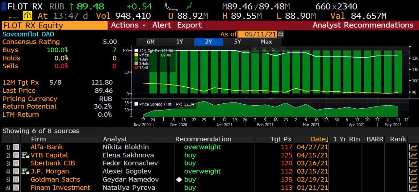
Task: Click Sberbank CIB target price 120
Action: click(286, 163)
